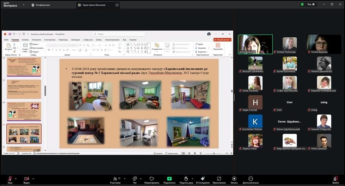Turn on camera via the Видео button
The height and width of the screenshot is (186, 345).
point(26,179)
